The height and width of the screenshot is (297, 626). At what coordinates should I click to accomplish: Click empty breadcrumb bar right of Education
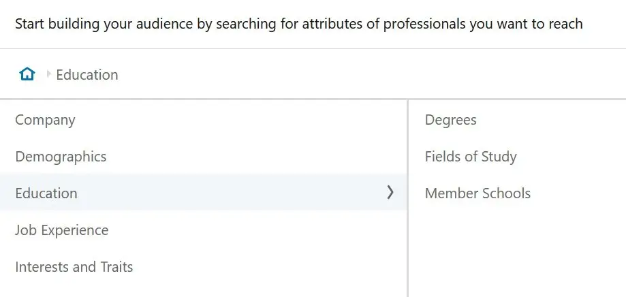click(371, 74)
